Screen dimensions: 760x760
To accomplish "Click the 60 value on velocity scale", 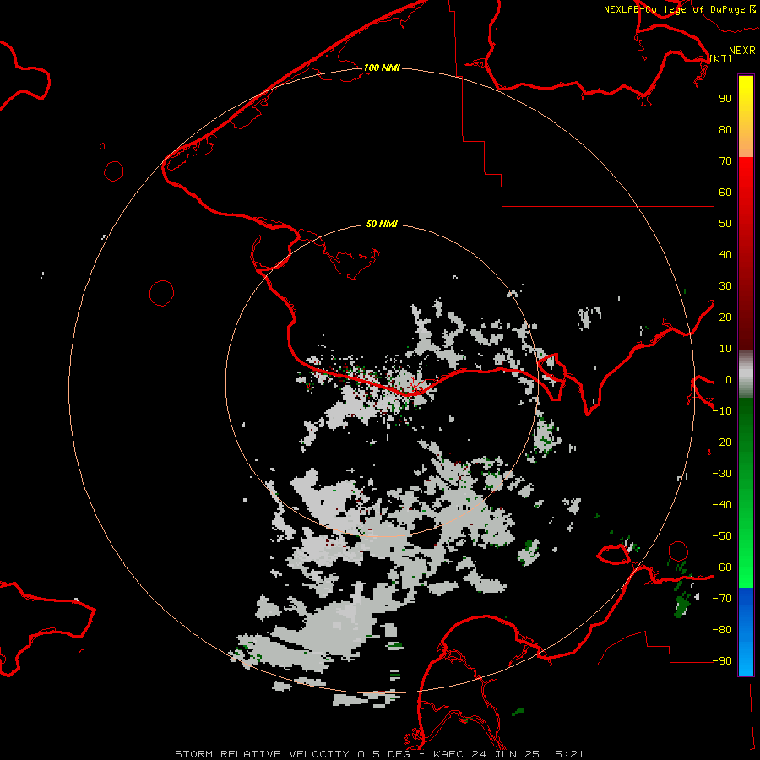I will 725,192.
